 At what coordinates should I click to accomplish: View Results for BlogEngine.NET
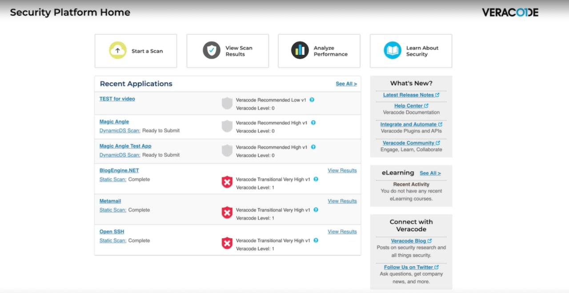pyautogui.click(x=342, y=170)
